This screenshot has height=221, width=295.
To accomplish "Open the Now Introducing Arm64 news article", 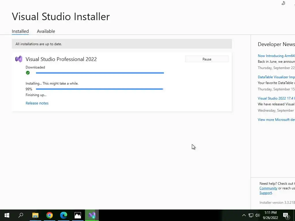I will click(x=276, y=56).
